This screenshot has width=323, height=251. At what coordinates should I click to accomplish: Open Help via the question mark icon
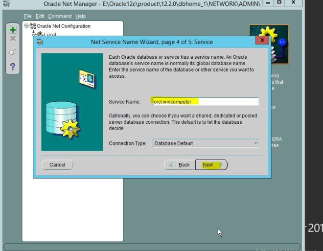(x=13, y=67)
